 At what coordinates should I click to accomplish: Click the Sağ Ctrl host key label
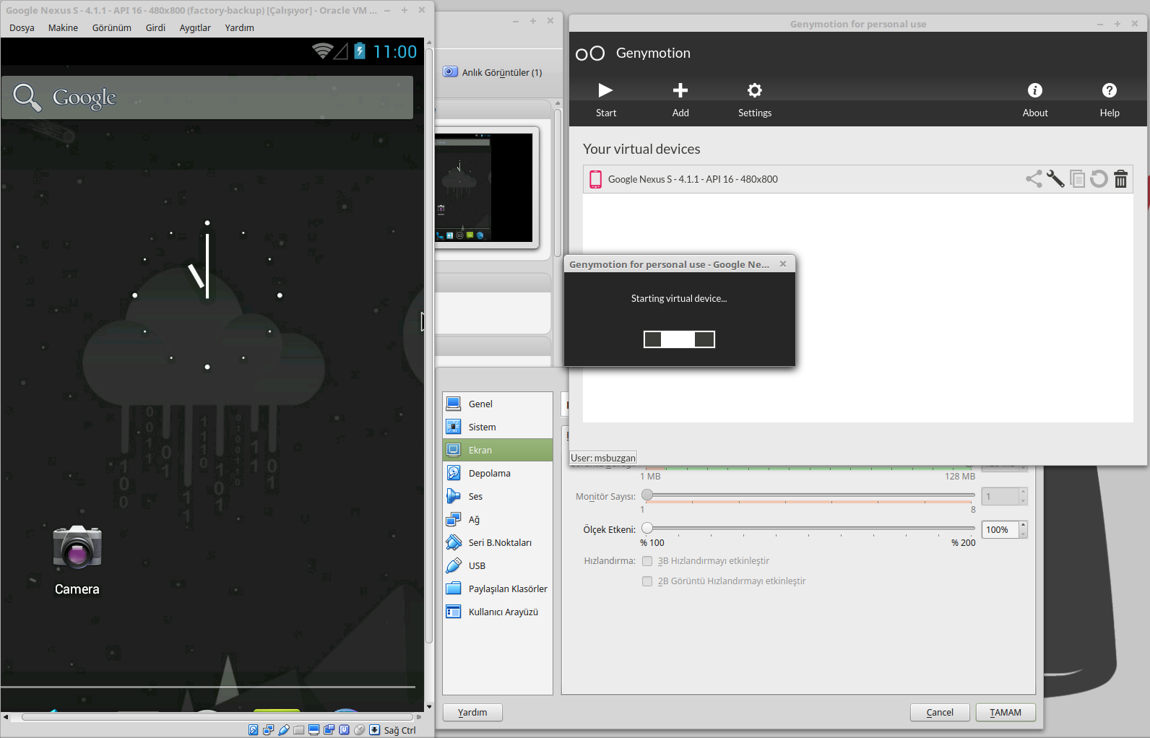(400, 731)
